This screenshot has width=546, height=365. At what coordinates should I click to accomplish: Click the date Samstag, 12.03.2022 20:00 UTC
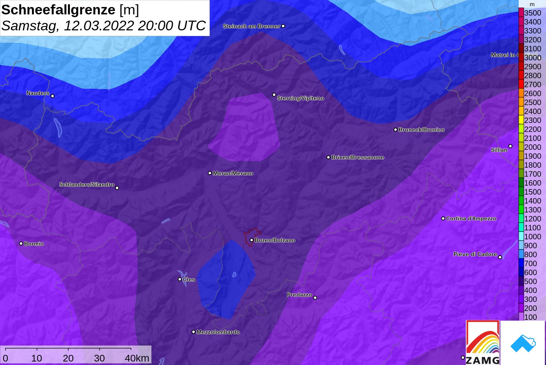103,26
